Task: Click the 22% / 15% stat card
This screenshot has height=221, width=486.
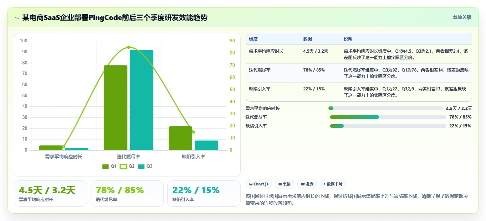Action: pos(204,194)
